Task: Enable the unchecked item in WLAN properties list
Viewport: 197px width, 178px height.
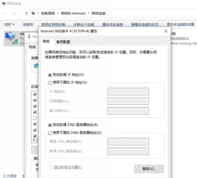Action: pyautogui.click(x=35, y=118)
